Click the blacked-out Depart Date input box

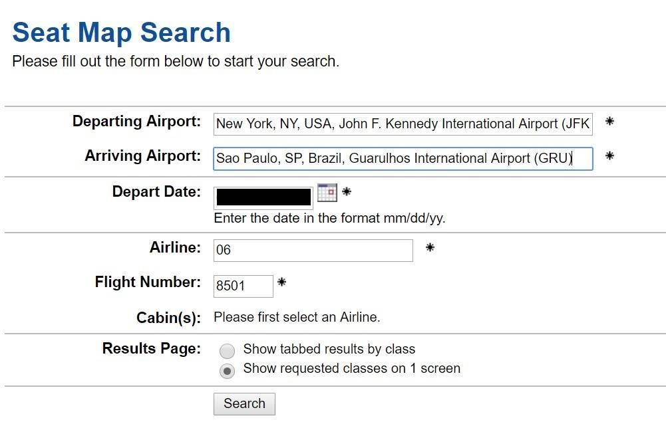263,197
